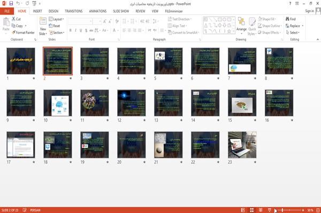
Task: Open Font dialog launcher
Action: pos(119,40)
